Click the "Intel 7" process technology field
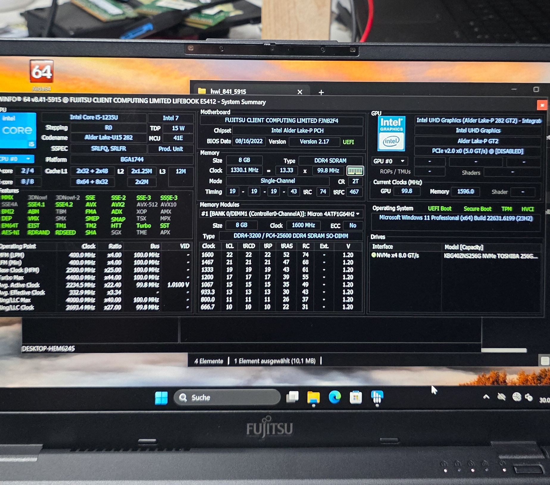The image size is (550, 485). (x=171, y=118)
